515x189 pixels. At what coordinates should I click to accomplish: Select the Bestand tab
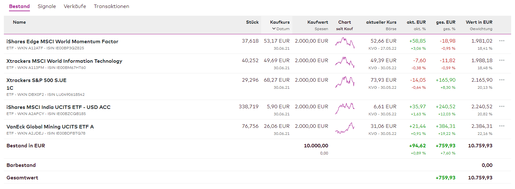click(19, 6)
